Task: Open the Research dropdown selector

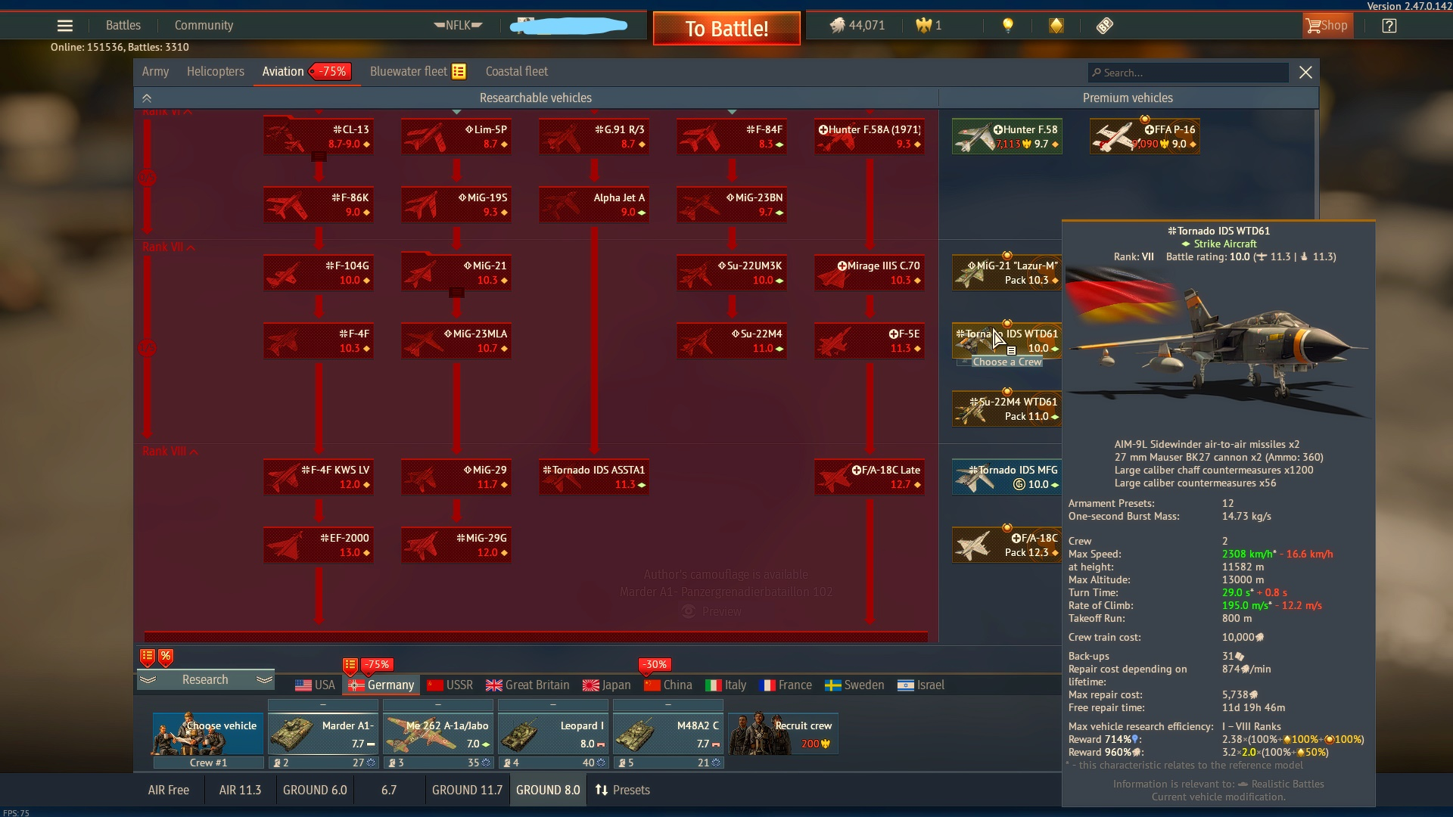Action: [x=205, y=679]
